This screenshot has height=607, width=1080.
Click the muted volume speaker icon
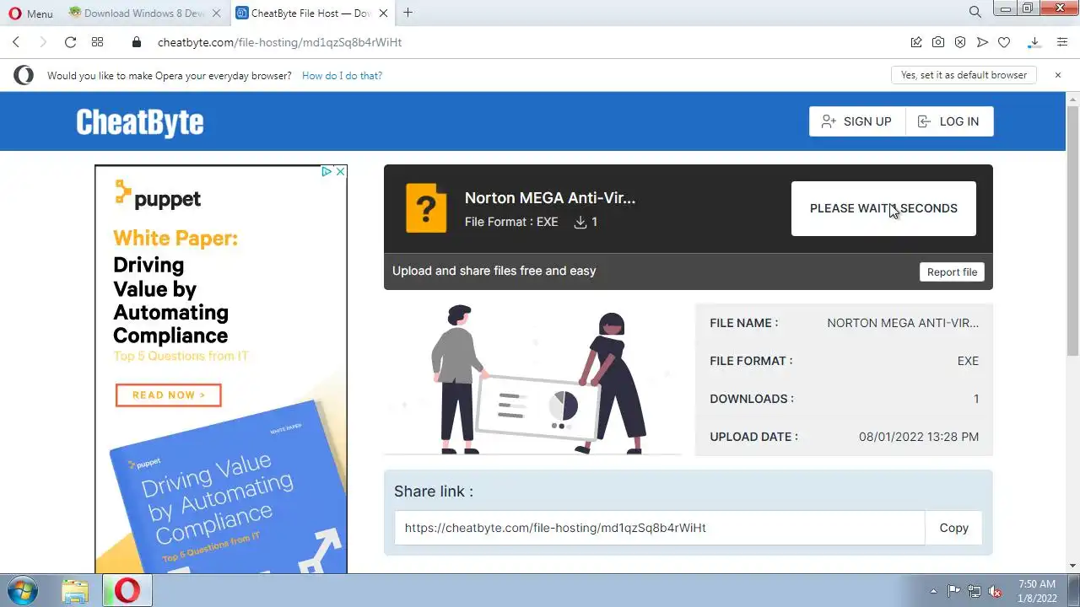995,591
